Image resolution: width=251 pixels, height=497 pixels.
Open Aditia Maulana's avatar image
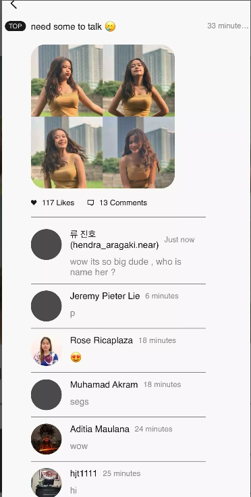pos(46,439)
